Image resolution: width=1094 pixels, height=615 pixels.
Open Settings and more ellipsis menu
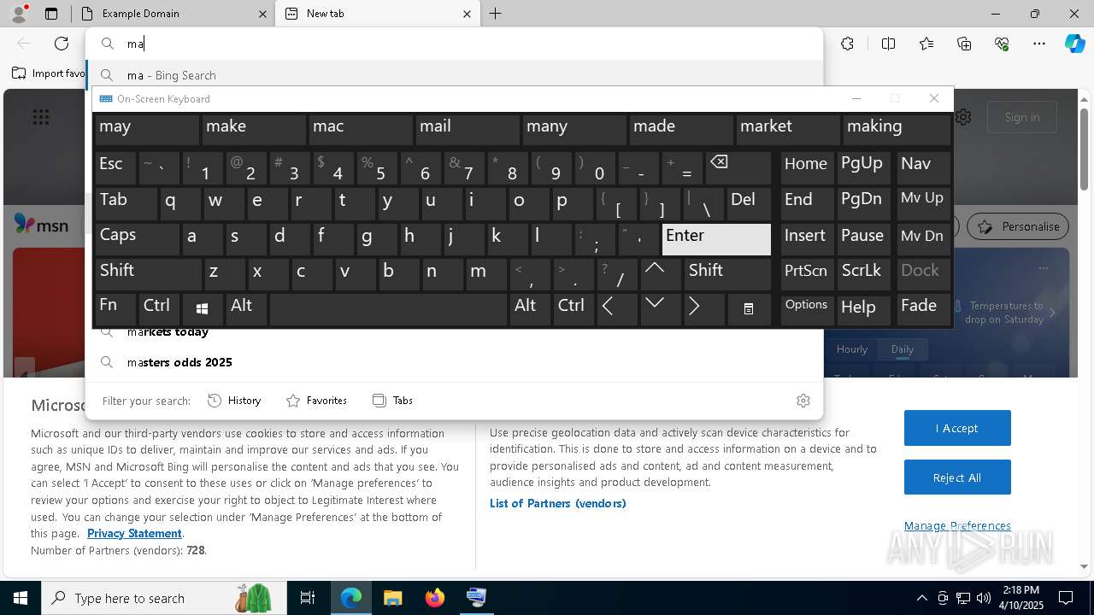click(1039, 44)
